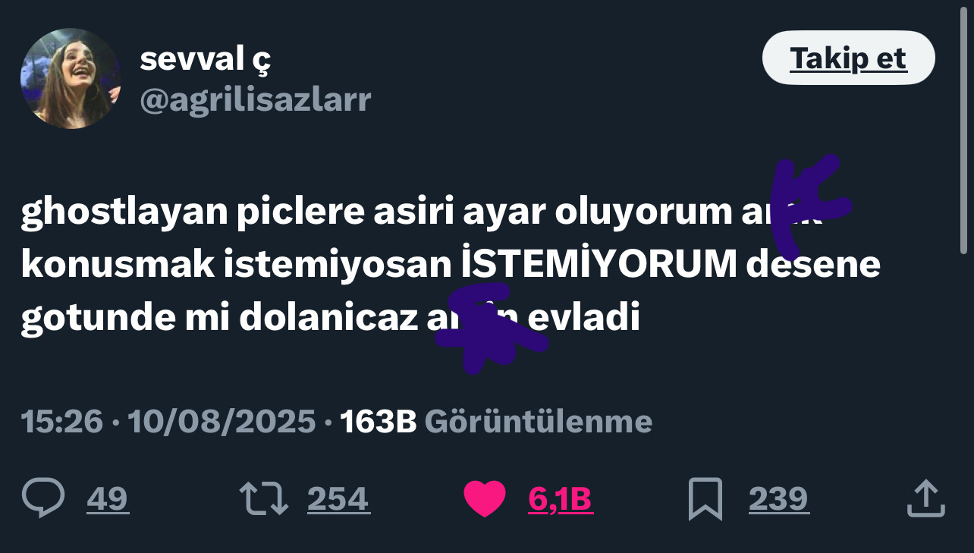The width and height of the screenshot is (974, 553).
Task: Open the share upload icon
Action: 925,499
